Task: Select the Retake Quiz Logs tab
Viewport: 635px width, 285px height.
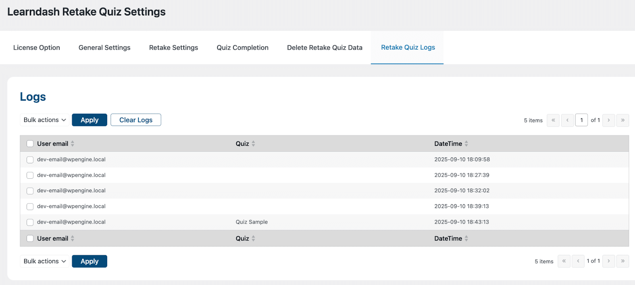Action: tap(408, 48)
